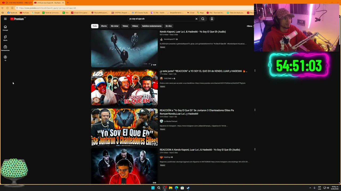The height and width of the screenshot is (191, 341).
Task: Play the Edukingz reaction thumbnail
Action: coord(124,166)
